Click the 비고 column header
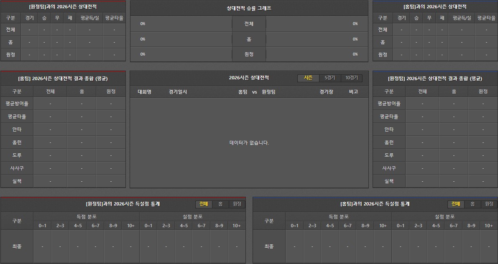The image size is (498, 264). 353,92
